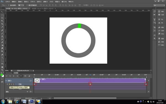Image resolution: width=166 pixels, height=104 pixels.
Task: Select the Hand tool
Action: point(2,67)
